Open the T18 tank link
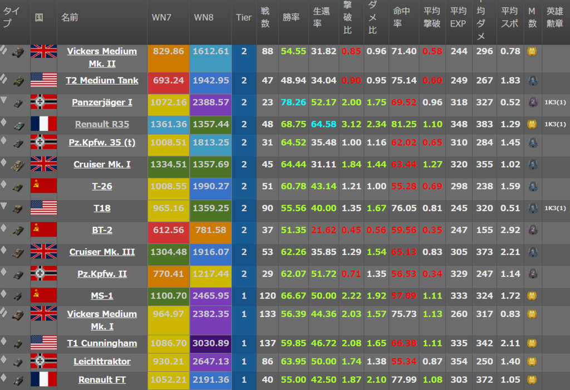This screenshot has height=390, width=570. [102, 208]
